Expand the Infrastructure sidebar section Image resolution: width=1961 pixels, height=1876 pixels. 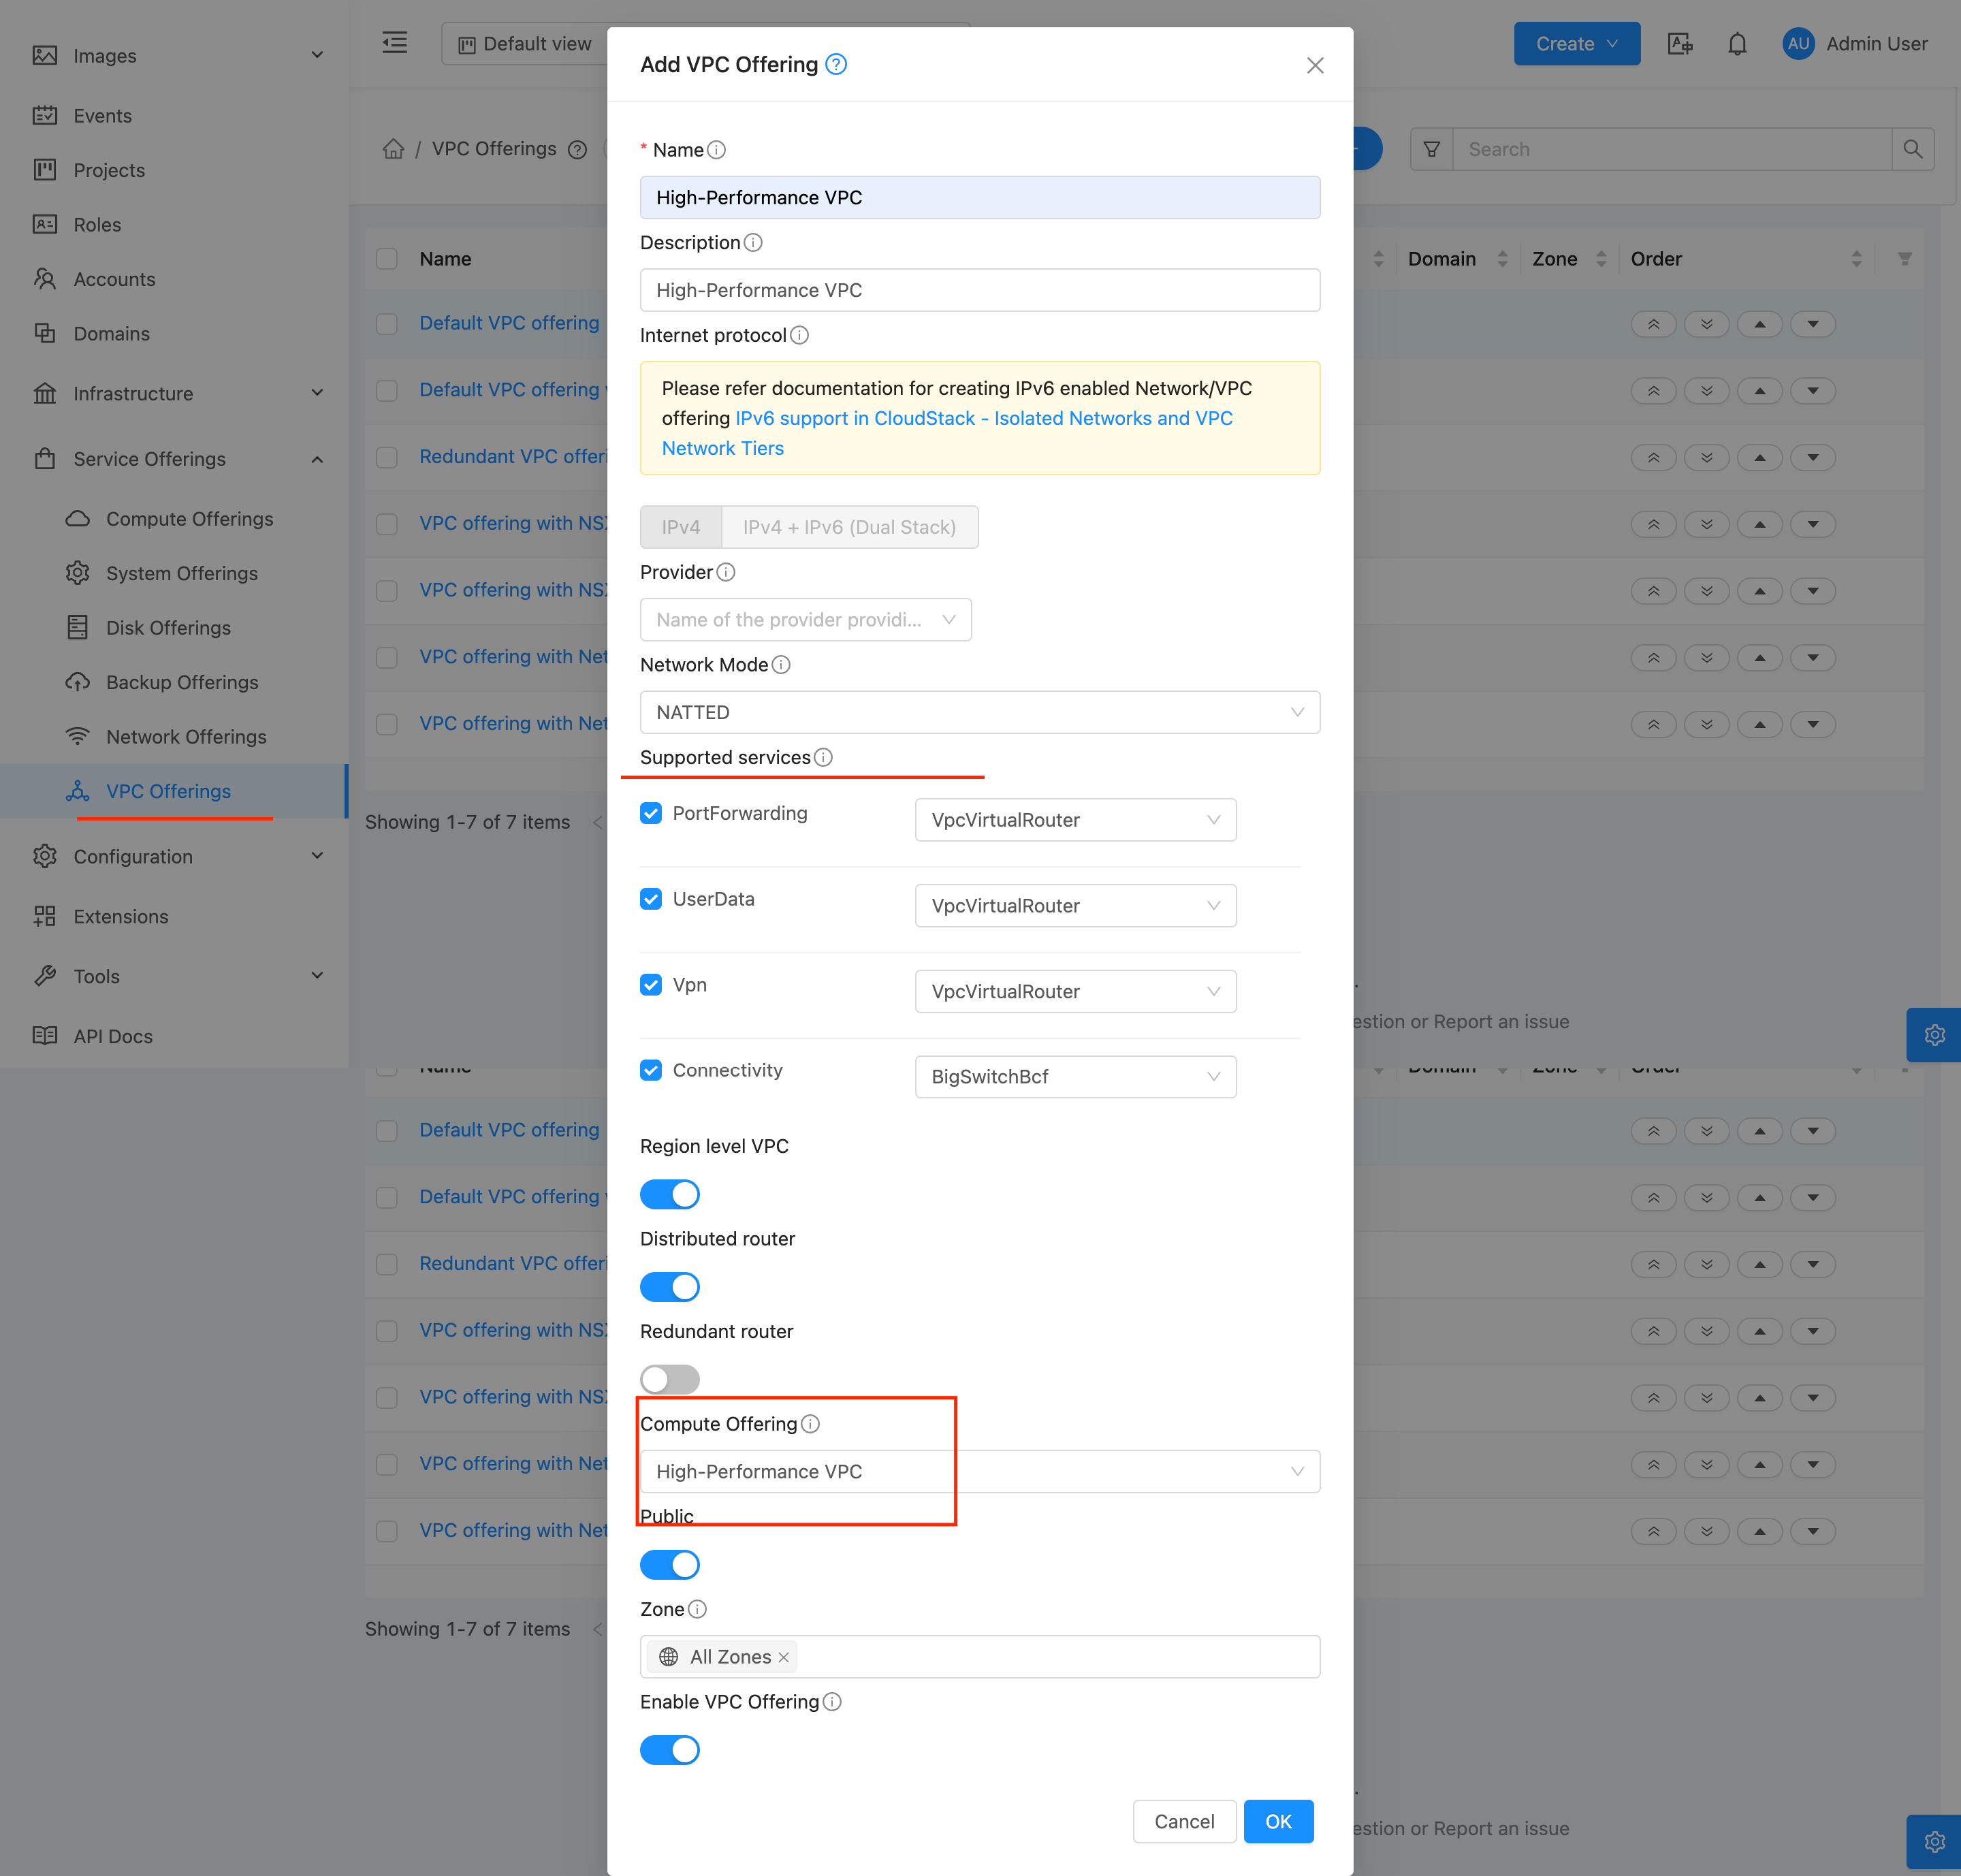[174, 393]
